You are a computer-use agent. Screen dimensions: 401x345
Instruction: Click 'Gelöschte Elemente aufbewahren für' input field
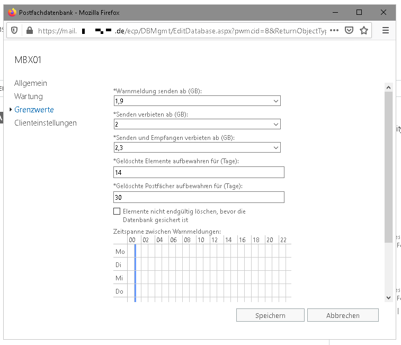199,172
